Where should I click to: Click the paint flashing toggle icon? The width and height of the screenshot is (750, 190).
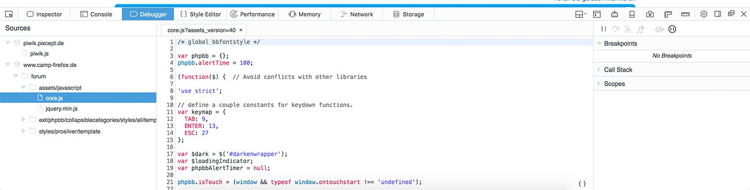coord(615,14)
